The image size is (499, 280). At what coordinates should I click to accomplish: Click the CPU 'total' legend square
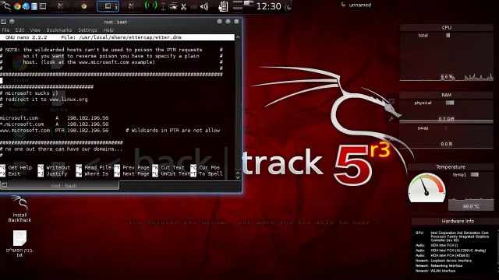tap(448, 35)
